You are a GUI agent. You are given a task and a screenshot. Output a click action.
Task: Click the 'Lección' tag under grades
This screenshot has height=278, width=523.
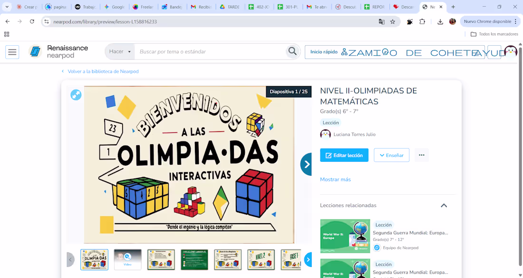pos(330,123)
